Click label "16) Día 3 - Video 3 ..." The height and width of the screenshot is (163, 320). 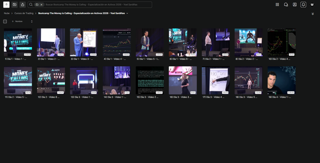[x=181, y=97]
